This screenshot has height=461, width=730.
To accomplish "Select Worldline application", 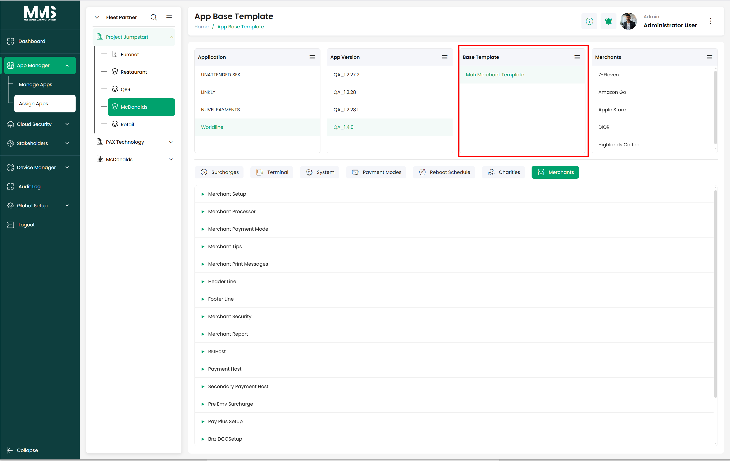I will [257, 127].
